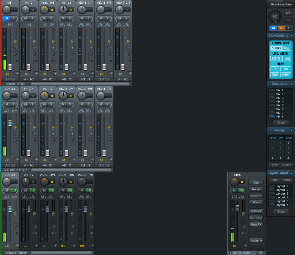Solo the AN 2 input channel
Screen dimensions: 295x255
tap(32, 18)
